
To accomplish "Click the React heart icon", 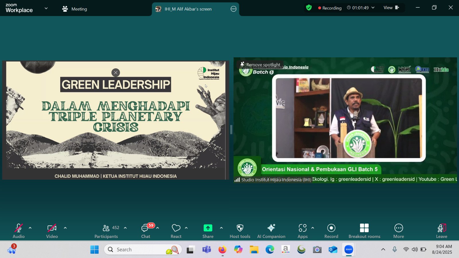I will coord(176,231).
